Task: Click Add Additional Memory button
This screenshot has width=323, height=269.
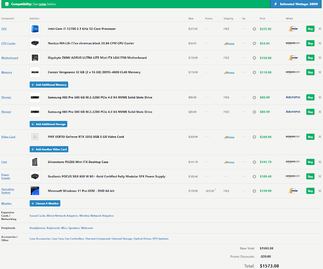Action: (49, 85)
